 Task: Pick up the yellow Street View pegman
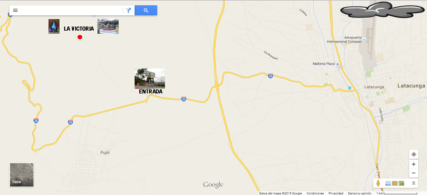pyautogui.click(x=378, y=183)
